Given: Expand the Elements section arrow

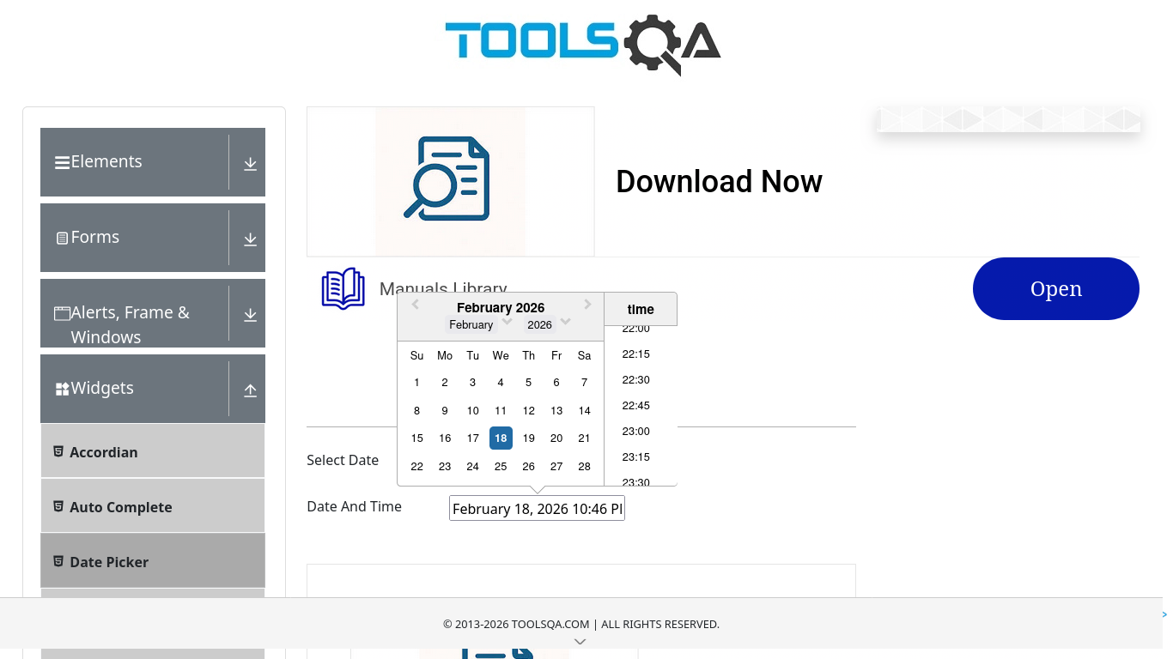Looking at the screenshot, I should (250, 163).
